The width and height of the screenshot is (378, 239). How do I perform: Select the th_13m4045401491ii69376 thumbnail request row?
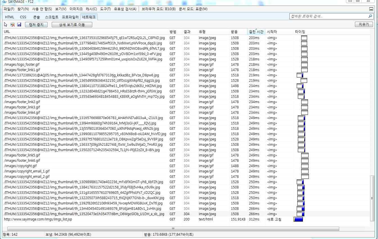tap(186, 209)
